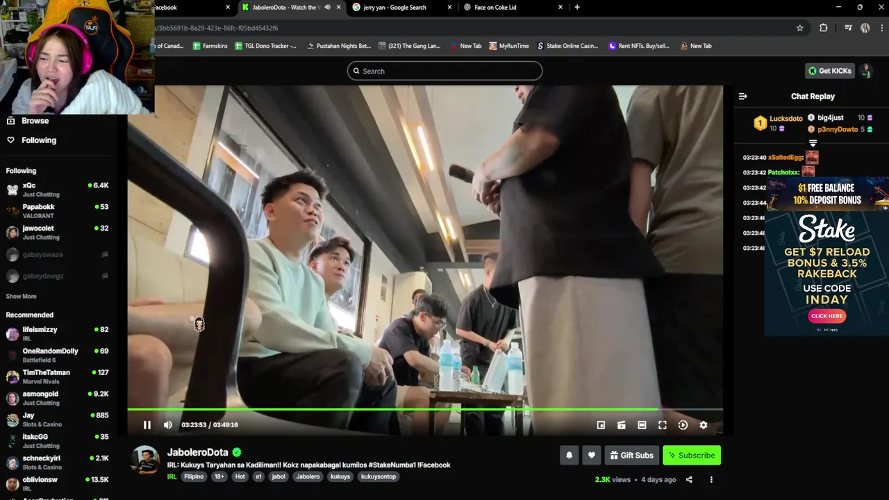Click the Get KICKs button
This screenshot has height=500, width=889.
point(829,71)
